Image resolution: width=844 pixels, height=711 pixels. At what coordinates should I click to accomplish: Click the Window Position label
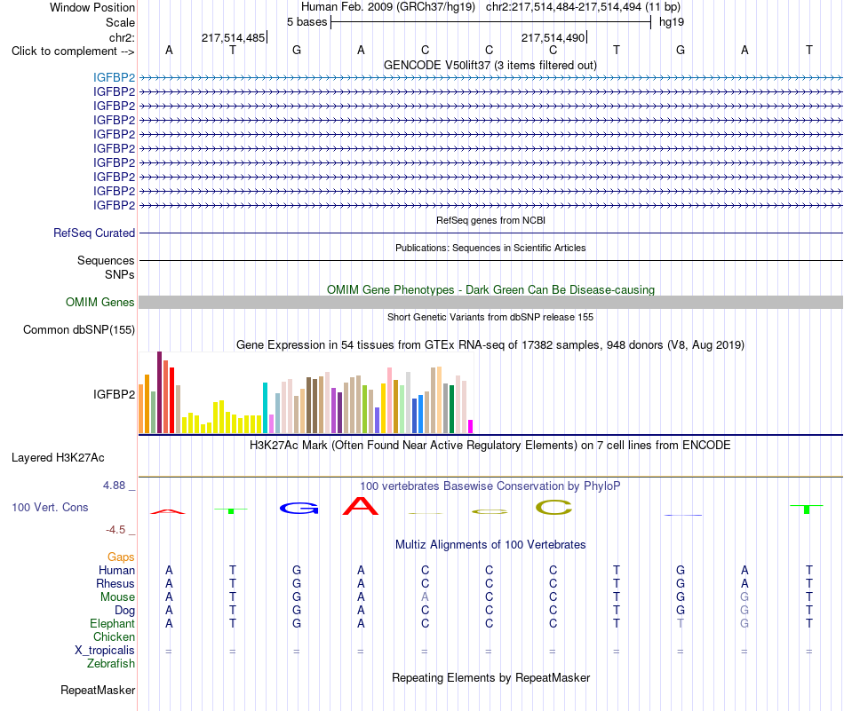[92, 7]
